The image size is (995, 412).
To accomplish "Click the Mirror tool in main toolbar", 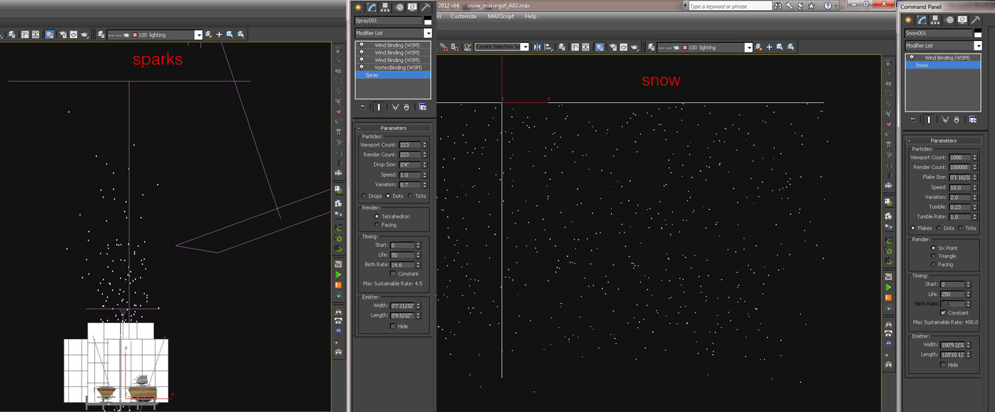I will 537,47.
